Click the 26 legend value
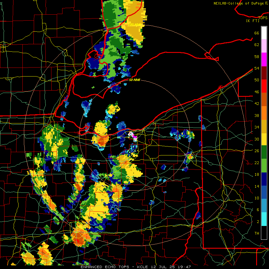Screen dimensions: 269x269 (257, 151)
